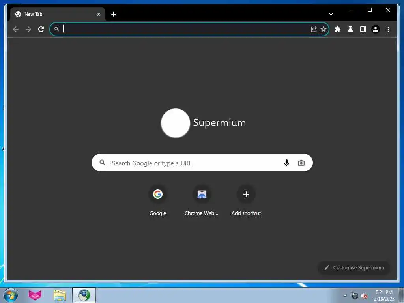Launch the pink cat taskbar app

(x=35, y=295)
